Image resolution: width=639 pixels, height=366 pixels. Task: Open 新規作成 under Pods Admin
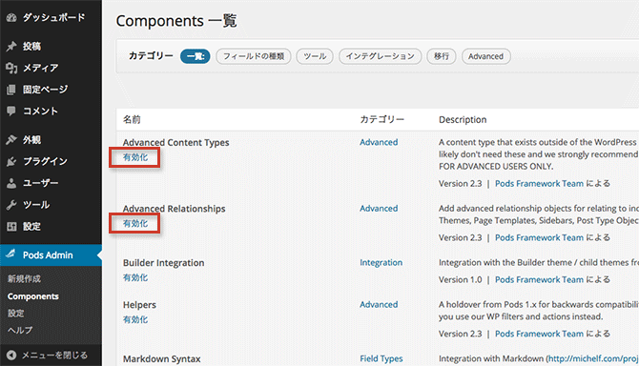[x=24, y=279]
